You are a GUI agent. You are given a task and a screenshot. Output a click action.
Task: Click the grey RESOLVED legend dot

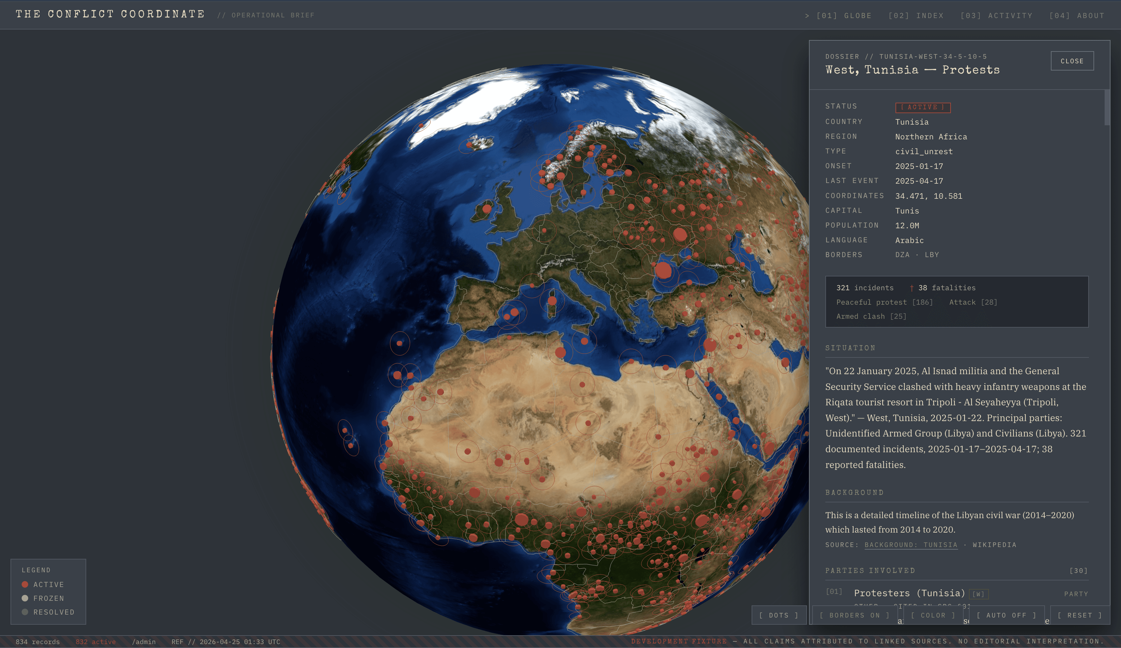pos(25,612)
